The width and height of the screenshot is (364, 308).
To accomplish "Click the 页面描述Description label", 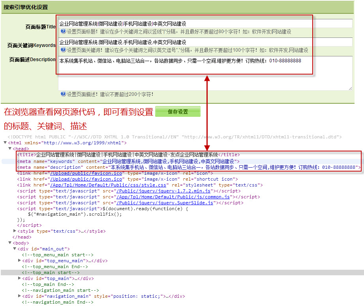I will point(32,60).
